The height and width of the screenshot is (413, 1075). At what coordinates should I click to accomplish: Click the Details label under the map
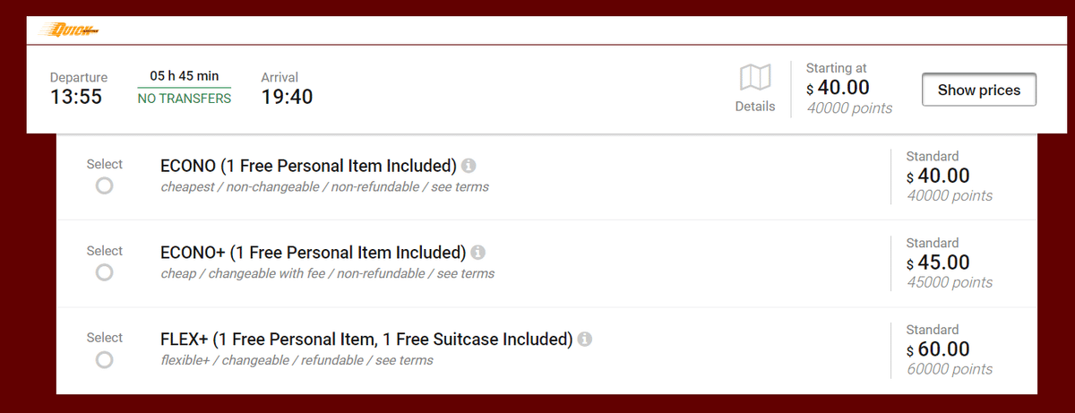coord(755,106)
